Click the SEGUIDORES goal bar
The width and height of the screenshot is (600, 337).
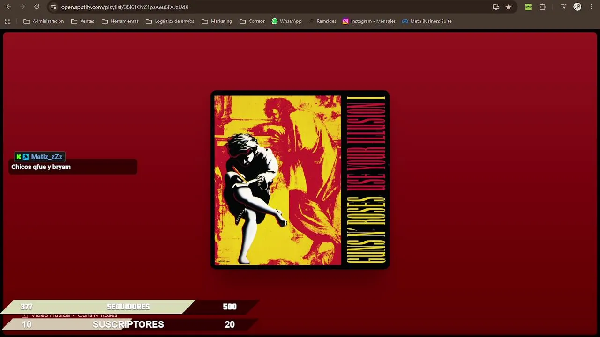tap(130, 307)
